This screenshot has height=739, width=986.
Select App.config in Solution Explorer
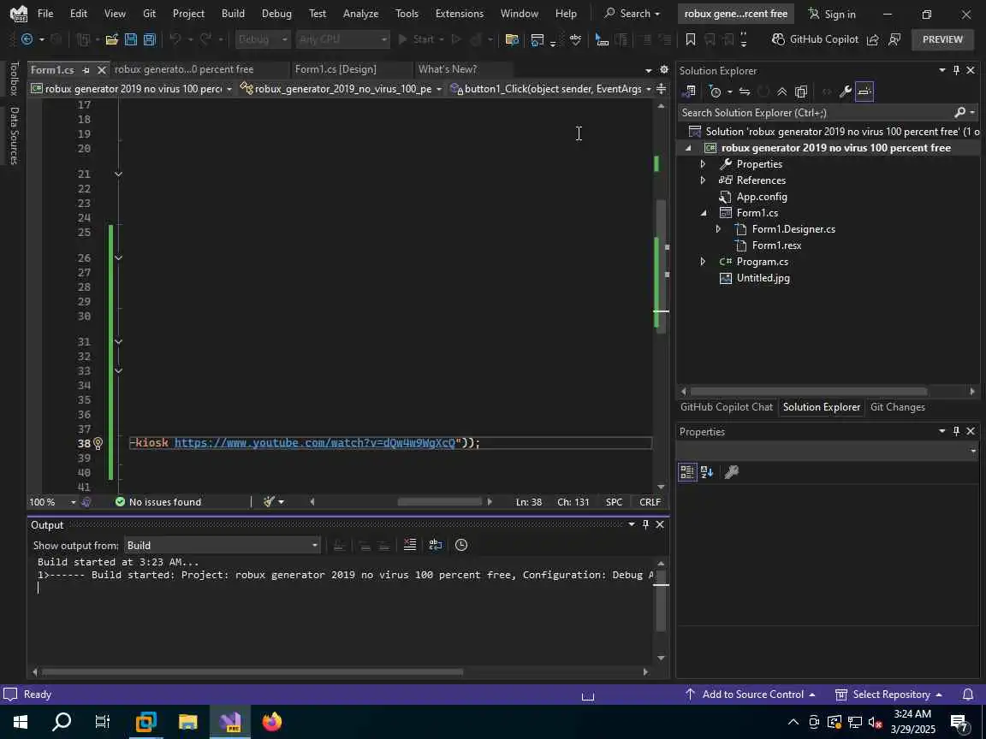pyautogui.click(x=762, y=197)
